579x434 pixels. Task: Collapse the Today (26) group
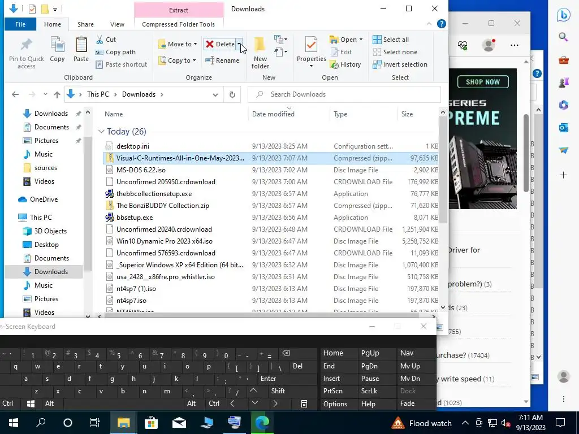[x=101, y=131]
